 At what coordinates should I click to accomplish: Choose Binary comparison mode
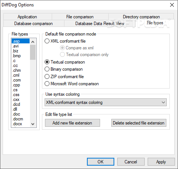click(47, 69)
